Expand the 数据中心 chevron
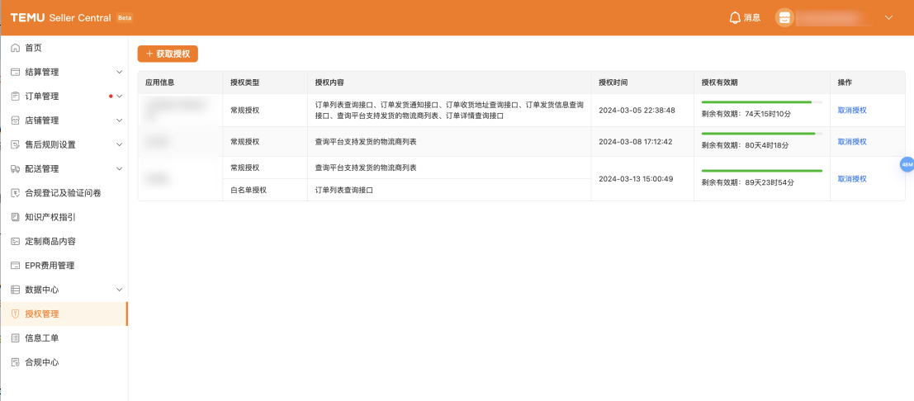Image resolution: width=914 pixels, height=401 pixels. (119, 290)
